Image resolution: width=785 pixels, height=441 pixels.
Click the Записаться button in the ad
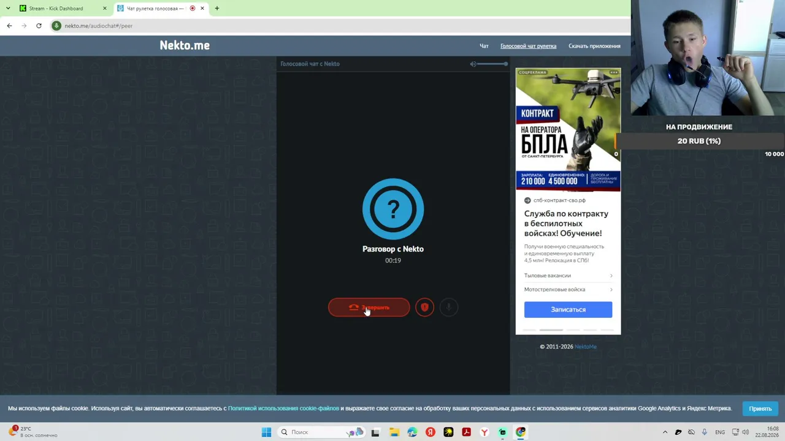568,309
